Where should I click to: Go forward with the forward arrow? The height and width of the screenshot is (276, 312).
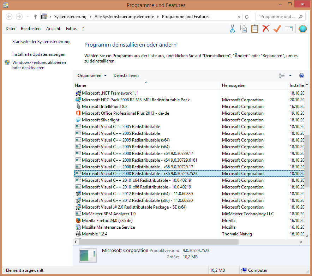point(19,17)
